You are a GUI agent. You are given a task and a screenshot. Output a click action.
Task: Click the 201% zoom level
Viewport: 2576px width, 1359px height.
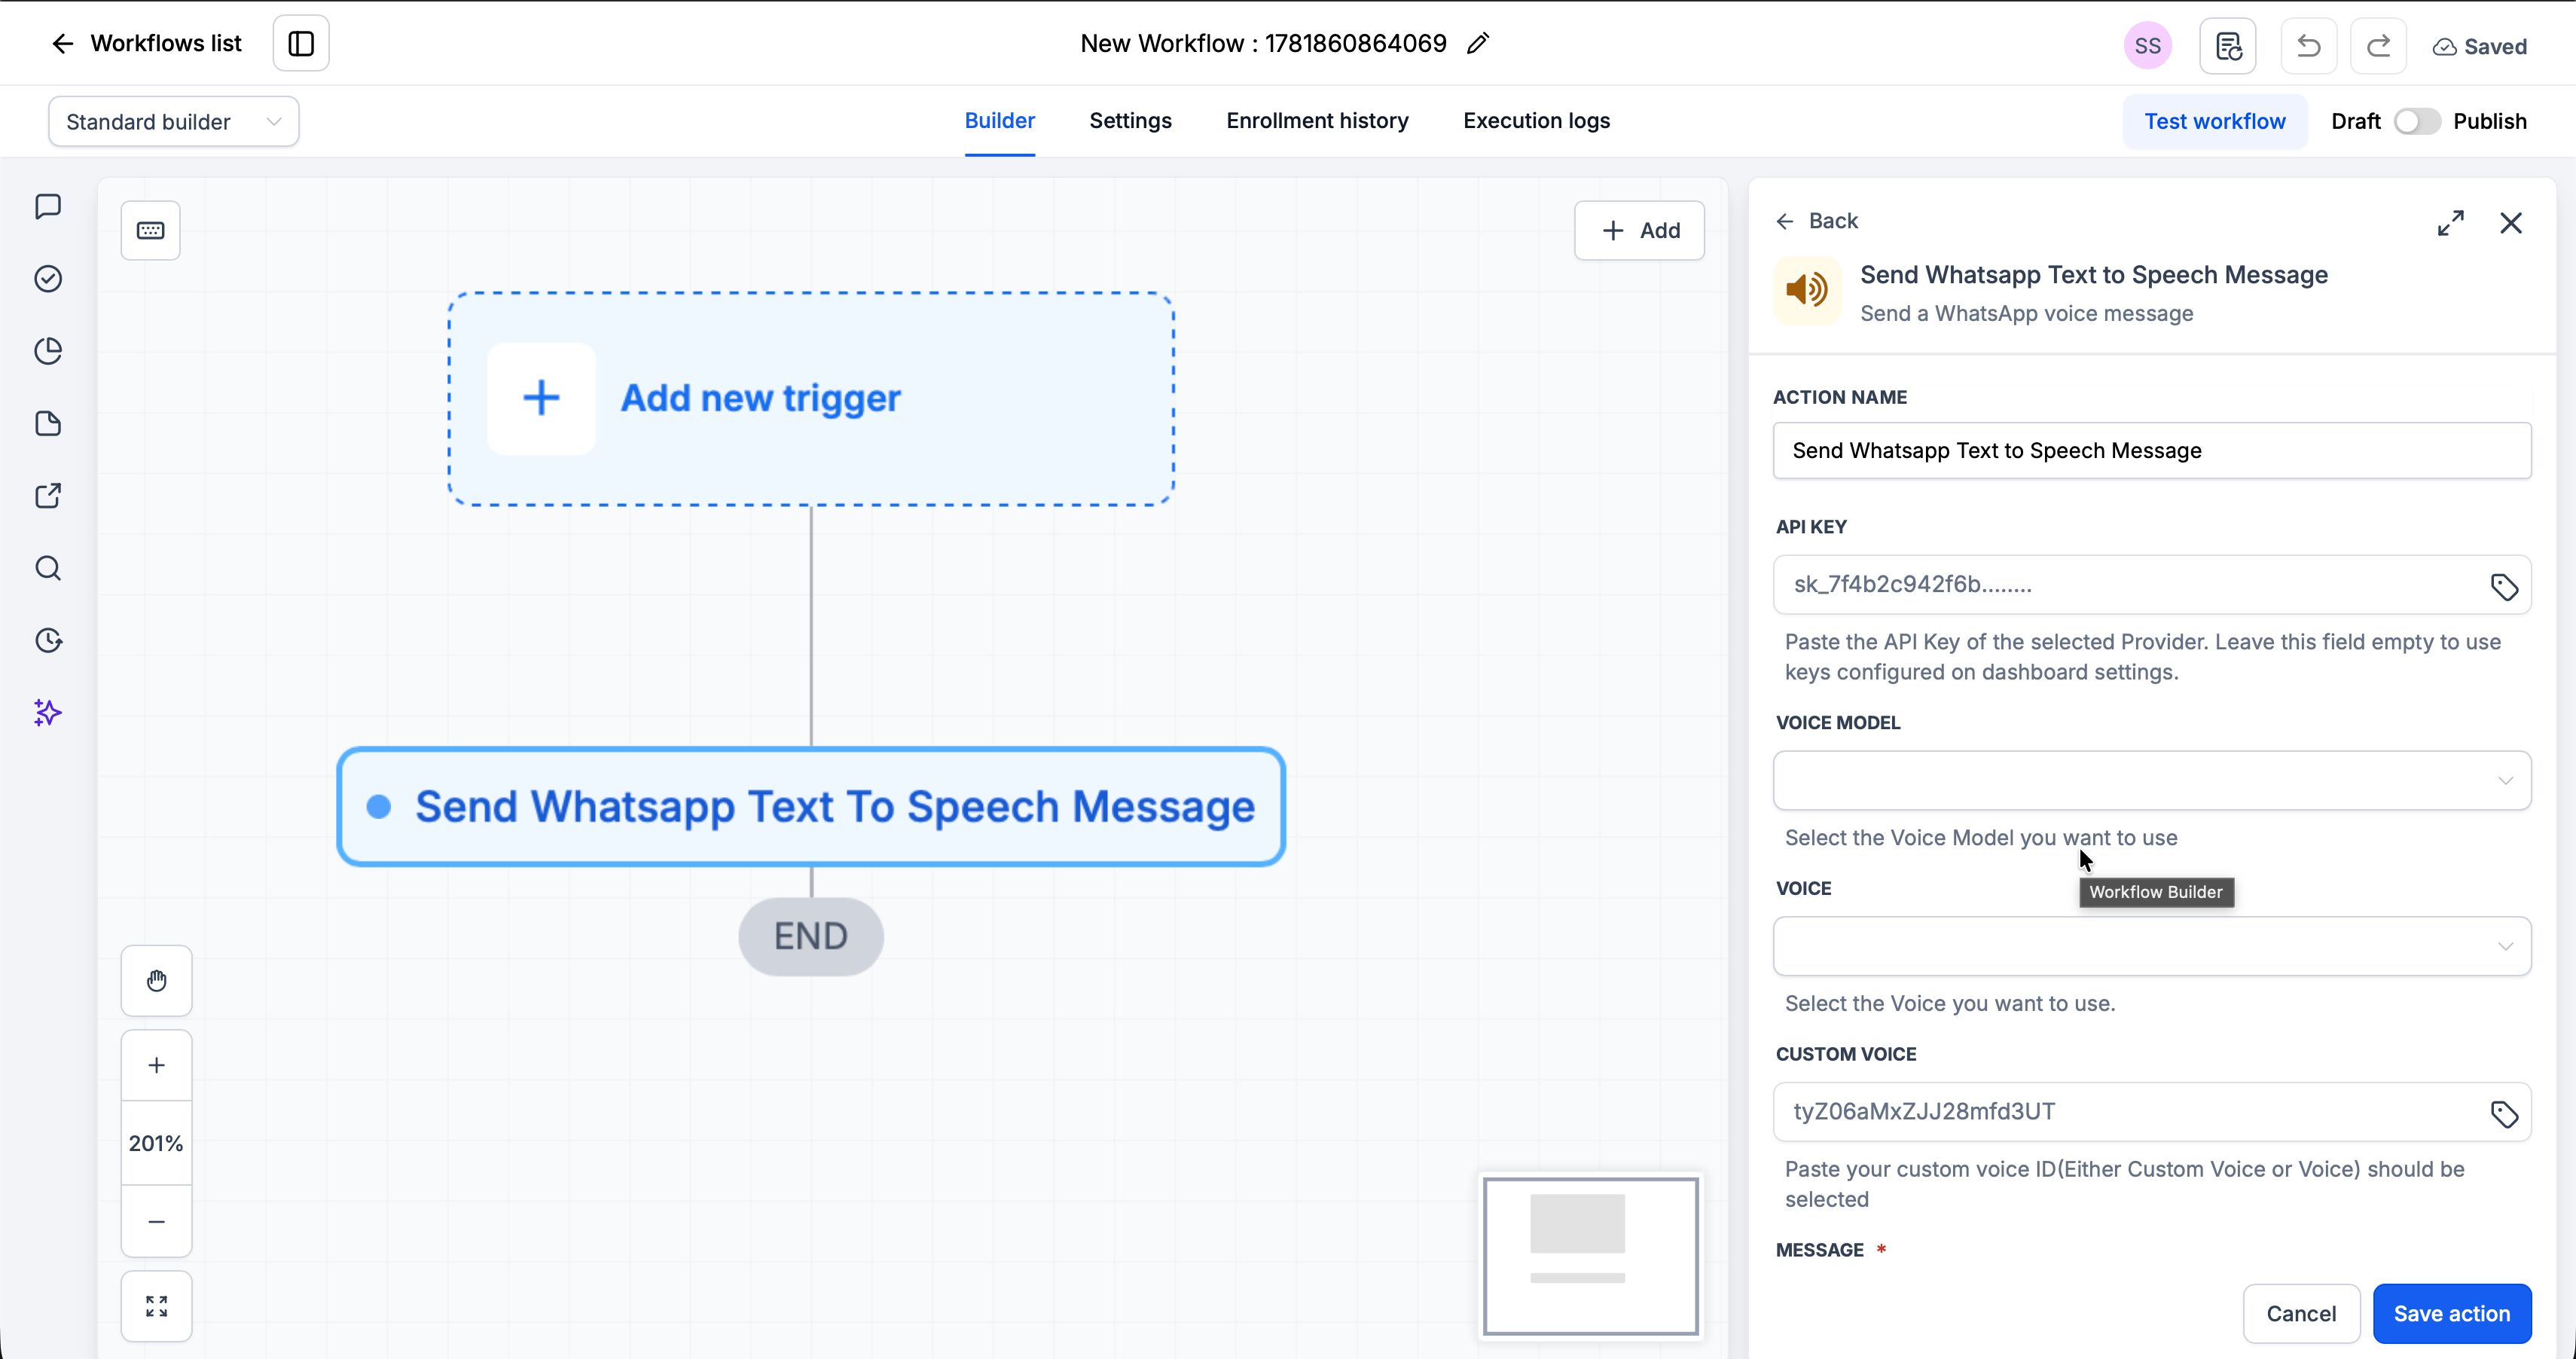point(157,1144)
